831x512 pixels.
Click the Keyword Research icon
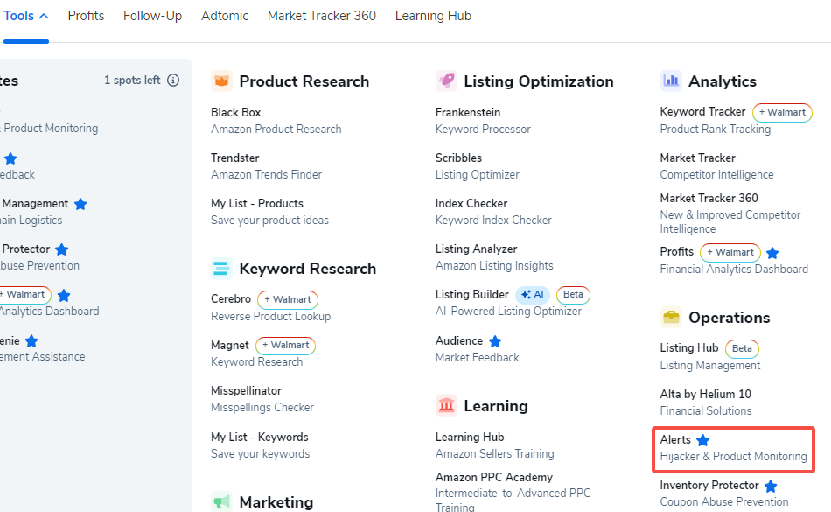(221, 269)
